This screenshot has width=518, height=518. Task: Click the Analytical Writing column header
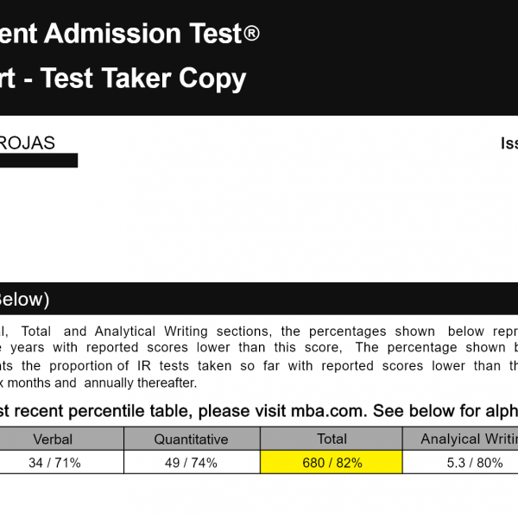467,439
